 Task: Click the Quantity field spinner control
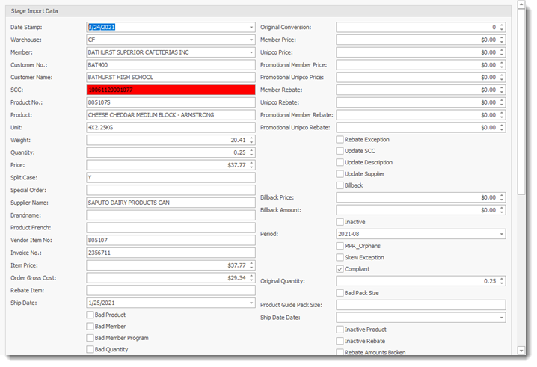pyautogui.click(x=251, y=152)
